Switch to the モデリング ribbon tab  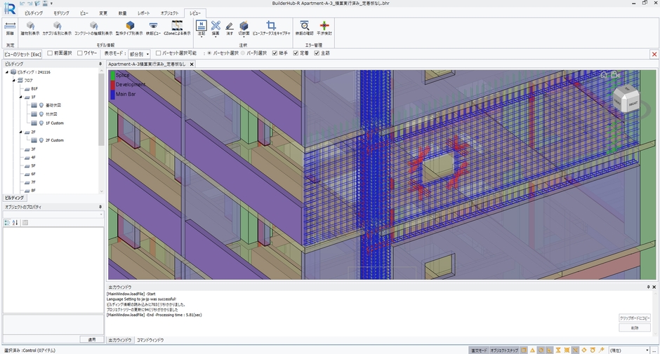click(61, 13)
